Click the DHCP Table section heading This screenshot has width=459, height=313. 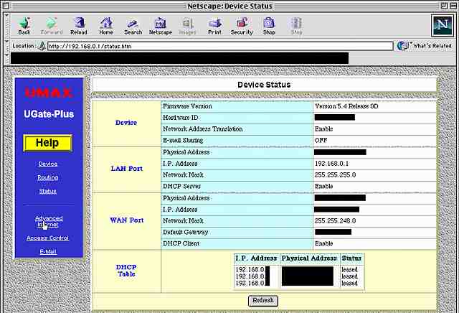[x=126, y=271]
